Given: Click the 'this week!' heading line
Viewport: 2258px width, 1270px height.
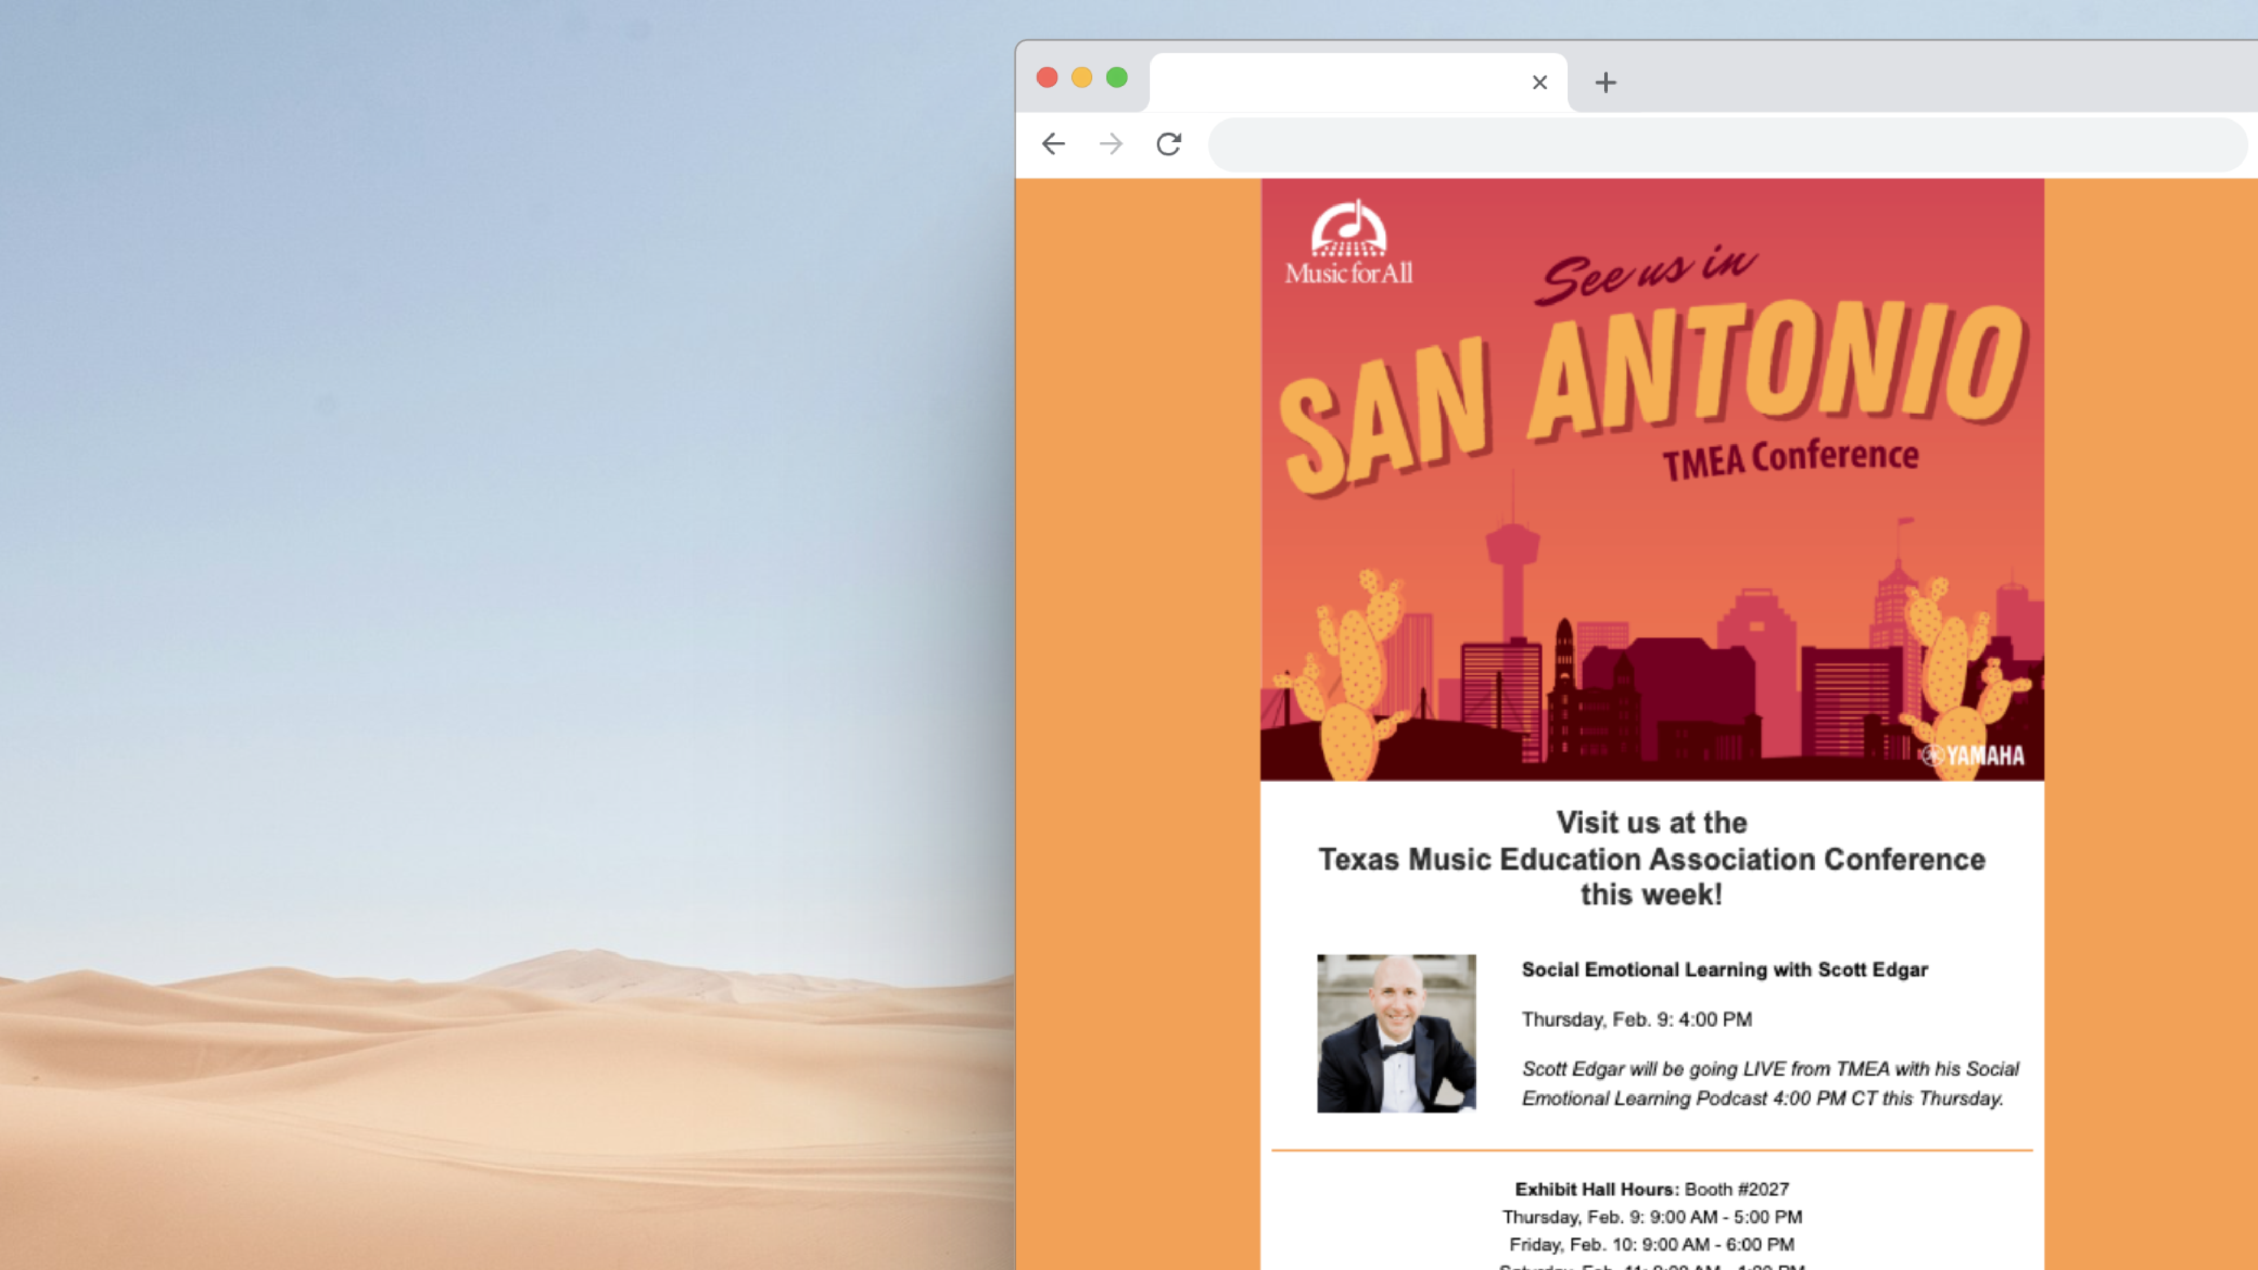Looking at the screenshot, I should pos(1651,895).
